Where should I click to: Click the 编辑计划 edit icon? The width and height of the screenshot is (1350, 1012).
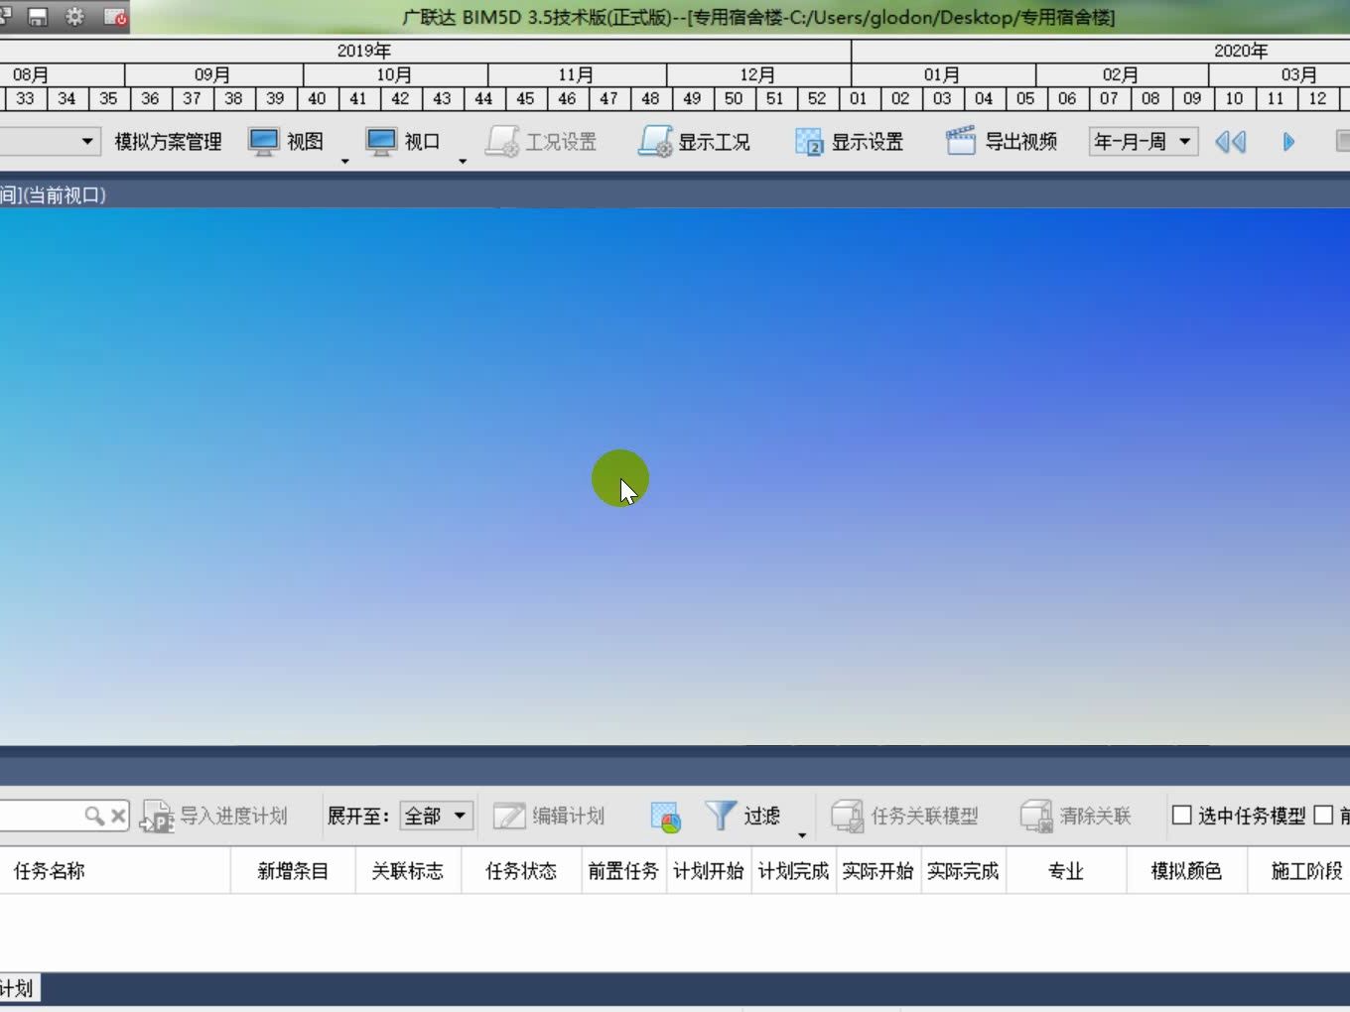pos(509,816)
